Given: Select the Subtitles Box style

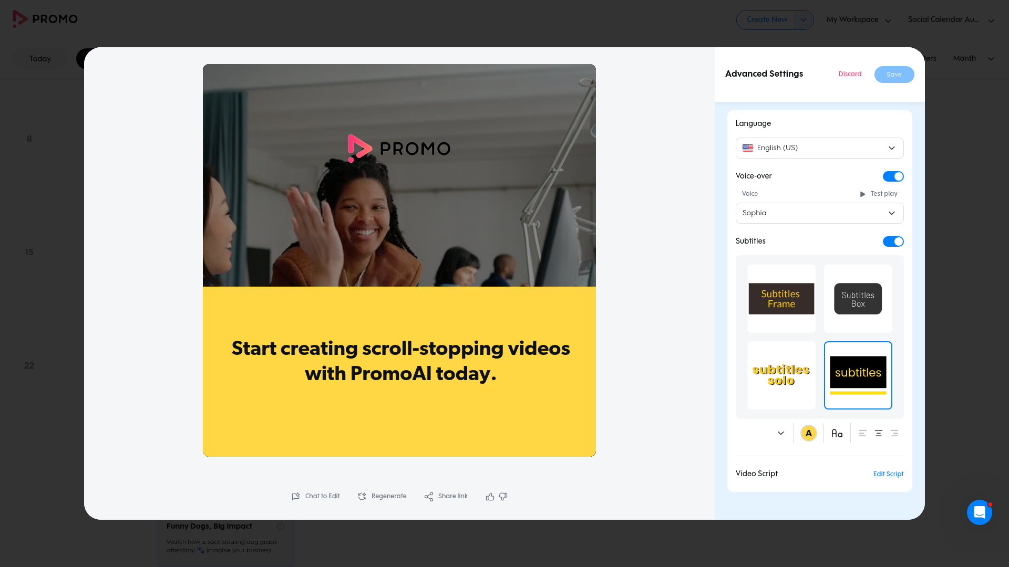Looking at the screenshot, I should pyautogui.click(x=858, y=299).
